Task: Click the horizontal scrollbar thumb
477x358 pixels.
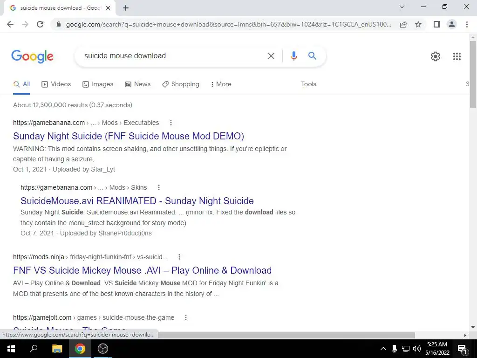Action: pos(286,335)
